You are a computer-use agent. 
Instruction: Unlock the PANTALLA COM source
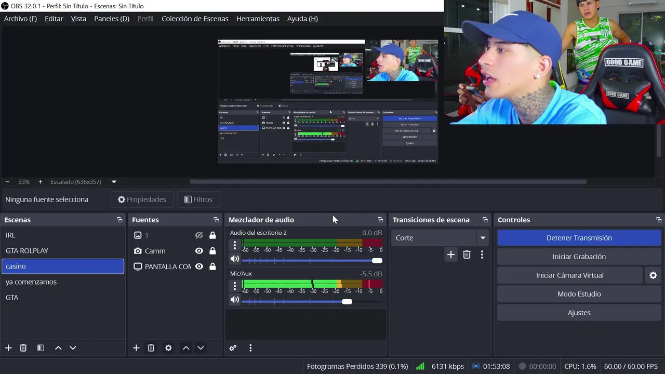point(212,266)
